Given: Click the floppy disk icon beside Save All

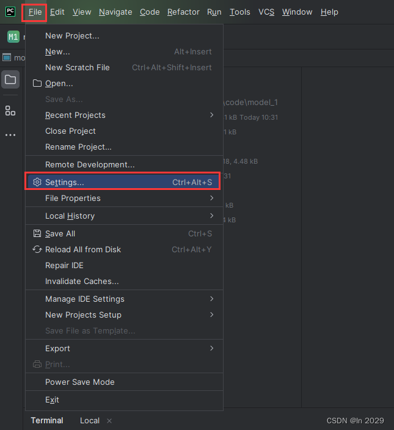Looking at the screenshot, I should tap(37, 234).
